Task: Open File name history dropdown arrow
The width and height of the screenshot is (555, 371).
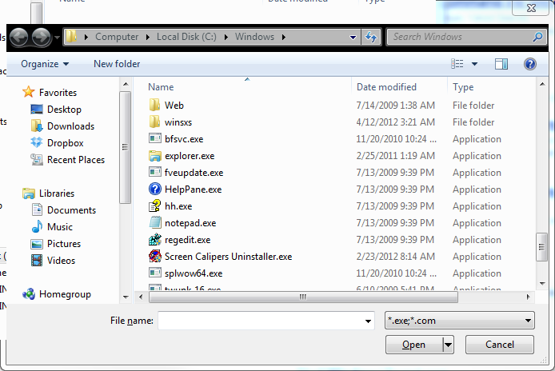Action: (x=368, y=321)
